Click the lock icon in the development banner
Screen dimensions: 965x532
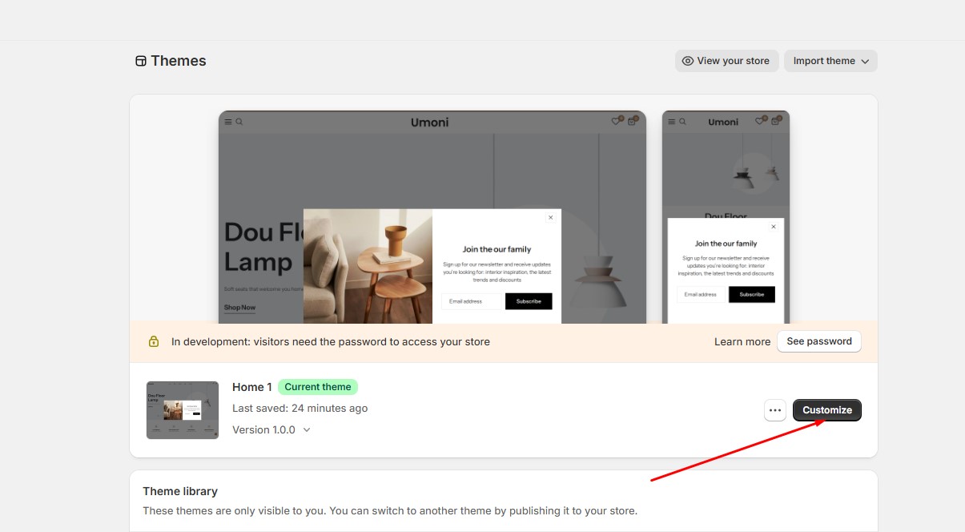tap(154, 341)
